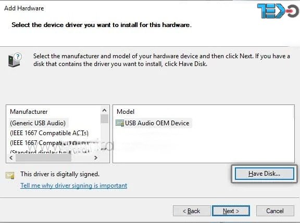Click the hardware help icon with question mark
This screenshot has height=223, width=300.
tap(15, 60)
